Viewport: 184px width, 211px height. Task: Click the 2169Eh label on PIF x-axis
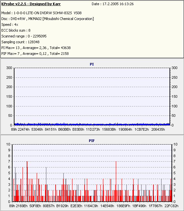point(22,206)
